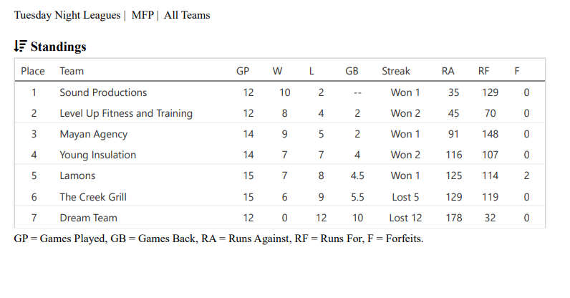570x298 pixels.
Task: Open the Tuesday Night Leagues breadcrumb
Action: pos(67,15)
